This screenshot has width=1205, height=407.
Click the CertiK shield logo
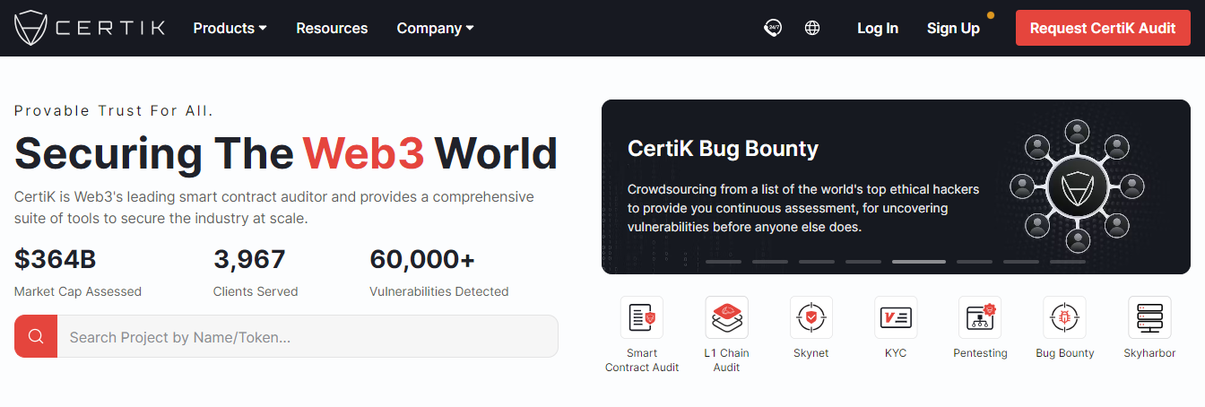point(31,28)
